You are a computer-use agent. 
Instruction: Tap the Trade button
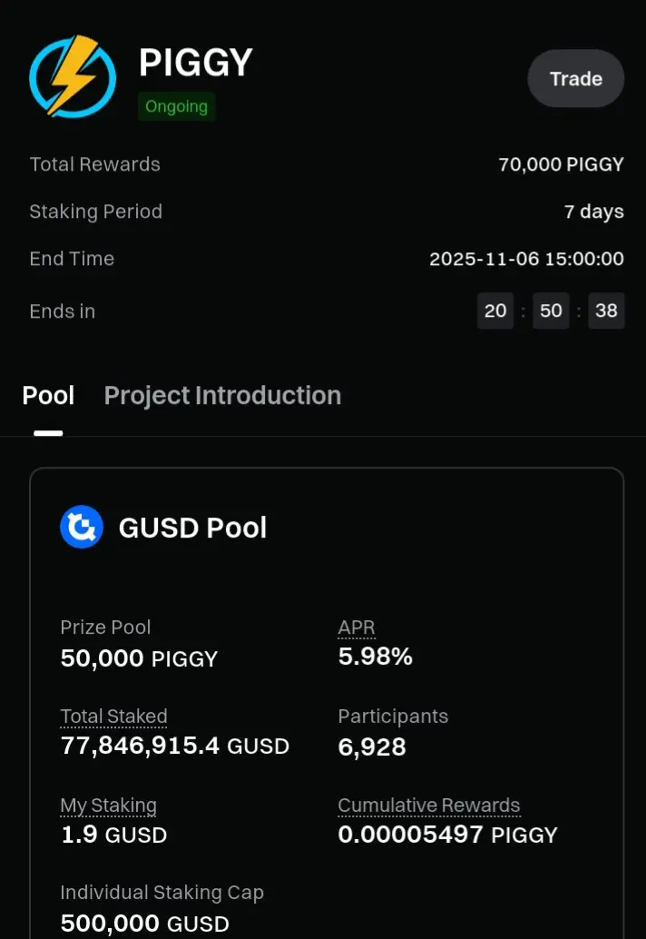(x=575, y=78)
